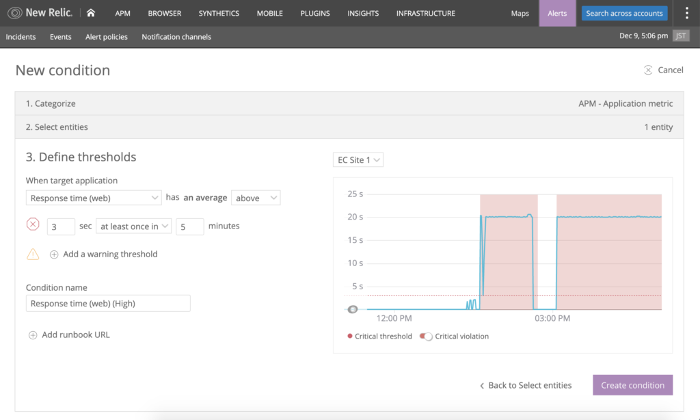Click the '25 s' y-axis label
Viewport: 700px width, 420px height.
(x=355, y=194)
